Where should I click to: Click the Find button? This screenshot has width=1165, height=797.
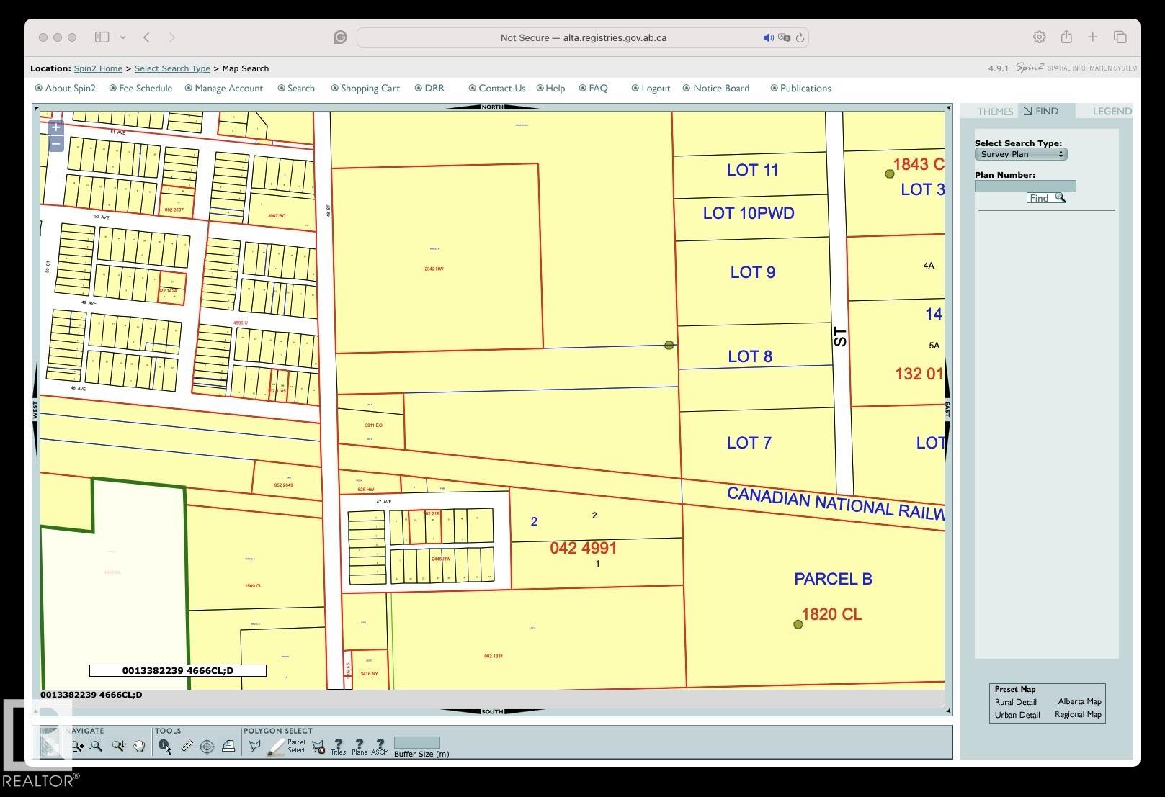[x=1045, y=198]
